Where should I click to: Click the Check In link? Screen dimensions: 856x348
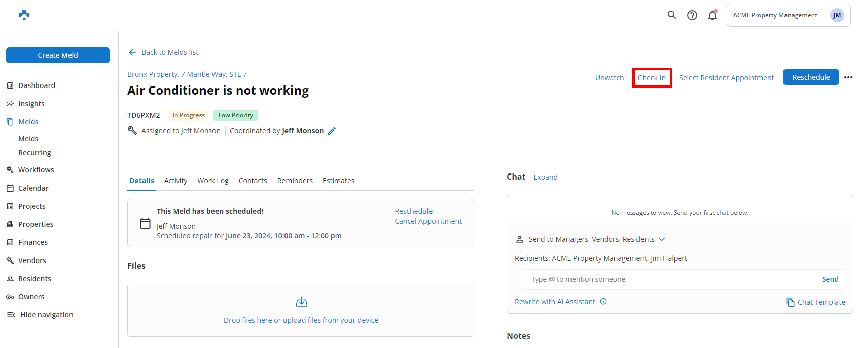(x=652, y=78)
